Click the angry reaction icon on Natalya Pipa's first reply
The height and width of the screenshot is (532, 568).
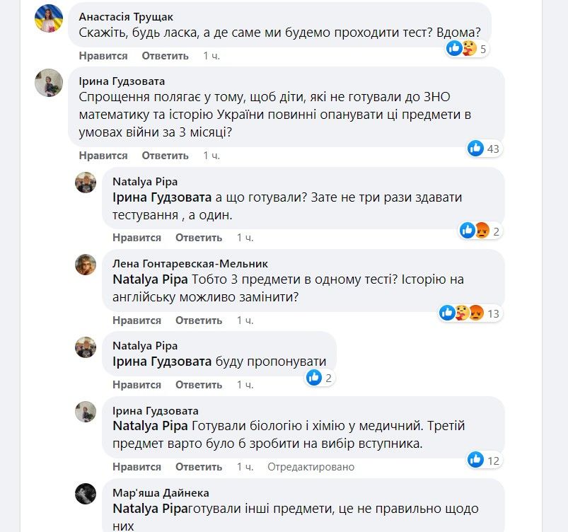[480, 228]
